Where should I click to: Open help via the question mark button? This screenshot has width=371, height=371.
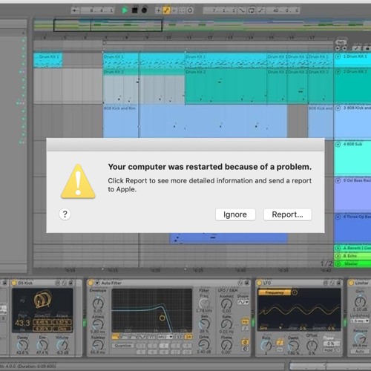(x=65, y=214)
